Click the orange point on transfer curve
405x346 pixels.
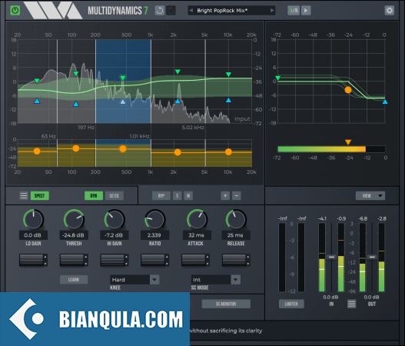tap(348, 90)
